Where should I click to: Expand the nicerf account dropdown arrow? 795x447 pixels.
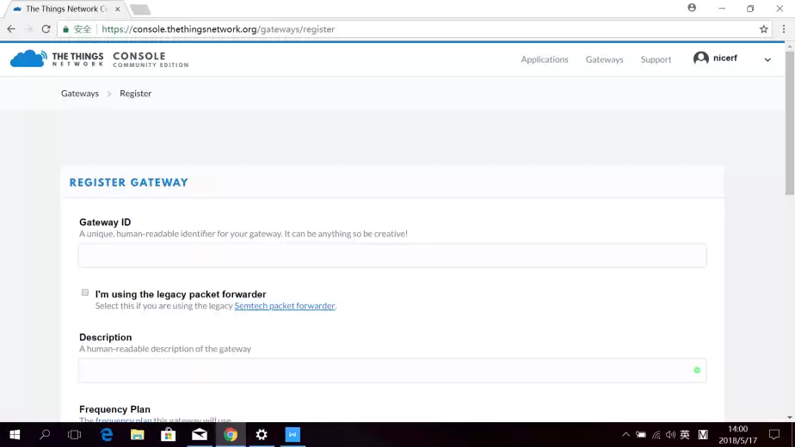pos(767,59)
